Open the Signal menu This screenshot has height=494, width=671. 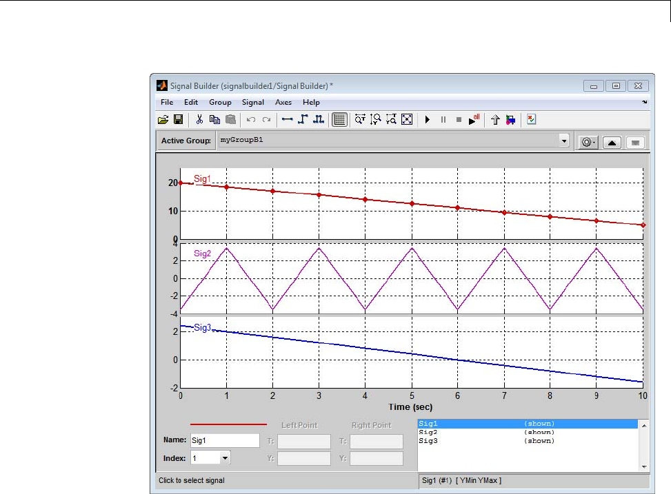pyautogui.click(x=253, y=102)
